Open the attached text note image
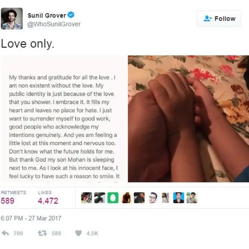Viewport: 249px width, 249px height. [x=64, y=119]
